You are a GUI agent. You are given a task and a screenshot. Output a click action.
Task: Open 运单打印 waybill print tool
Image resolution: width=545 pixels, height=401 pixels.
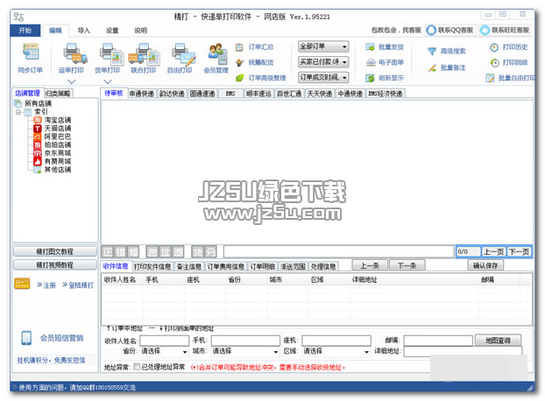[x=71, y=59]
